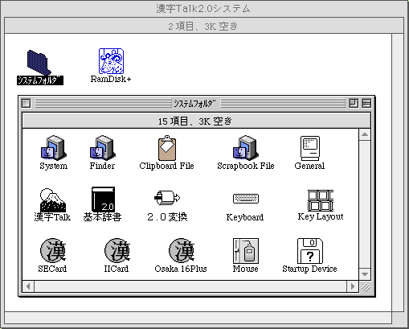The image size is (409, 329).
Task: Click the Key Layout icon
Action: pyautogui.click(x=321, y=200)
